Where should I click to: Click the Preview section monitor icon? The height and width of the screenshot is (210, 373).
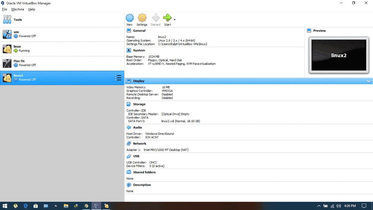309,31
